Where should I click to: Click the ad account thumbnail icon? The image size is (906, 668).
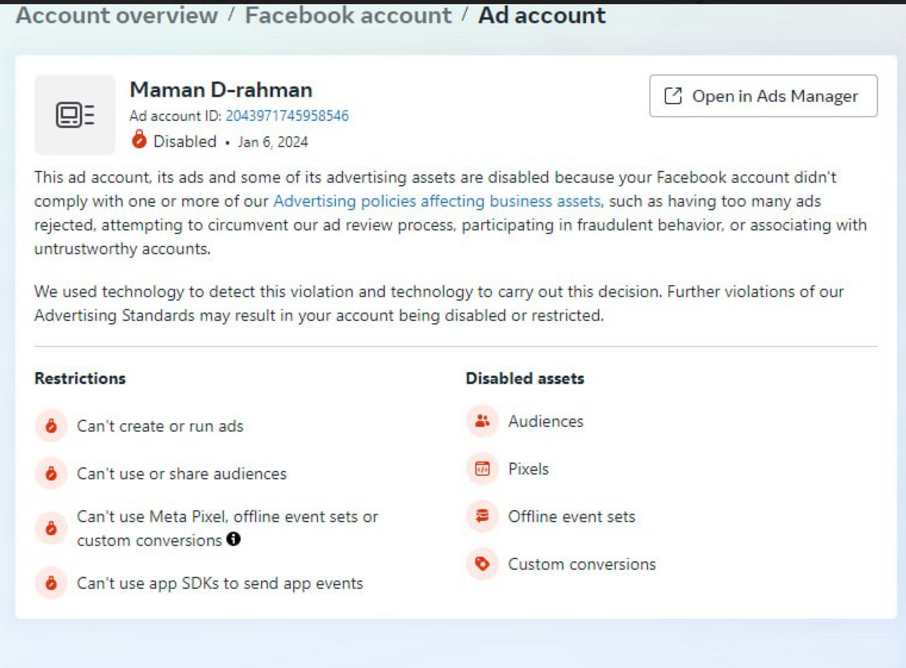tap(75, 115)
